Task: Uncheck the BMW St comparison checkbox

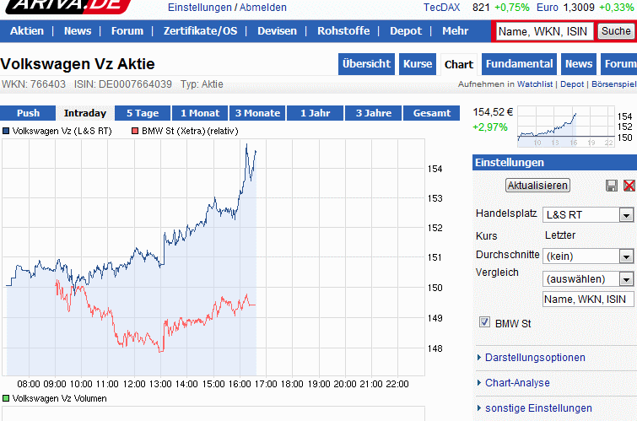Action: point(484,322)
